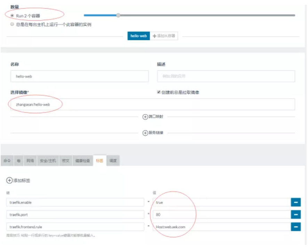Click the value field containing 80
The image size is (308, 247).
click(x=222, y=215)
